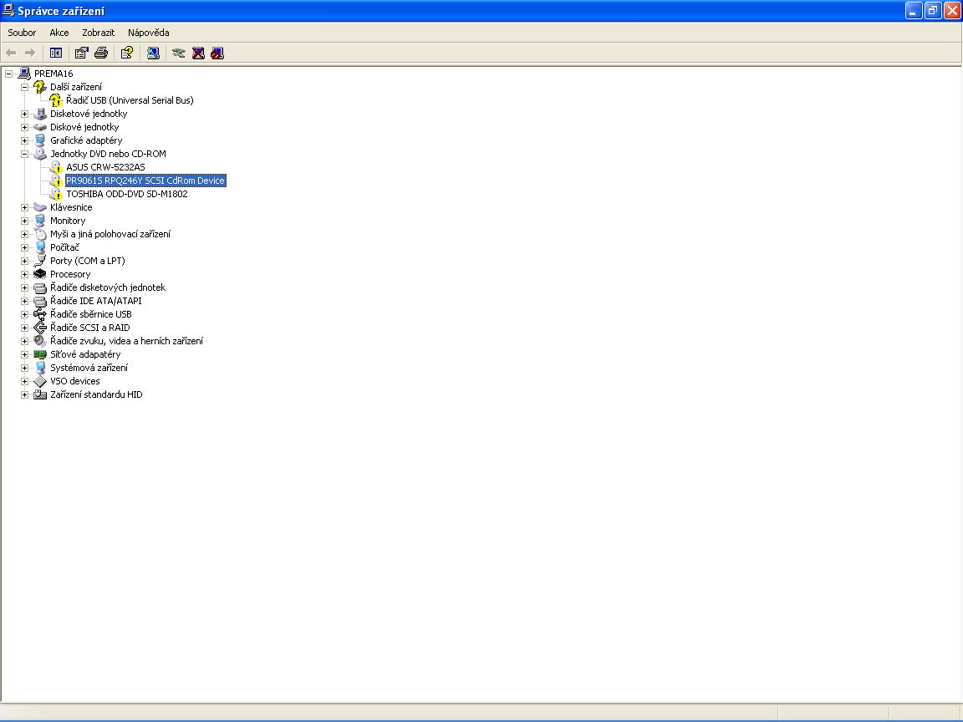Select the Diskové jednotky label

click(x=84, y=128)
